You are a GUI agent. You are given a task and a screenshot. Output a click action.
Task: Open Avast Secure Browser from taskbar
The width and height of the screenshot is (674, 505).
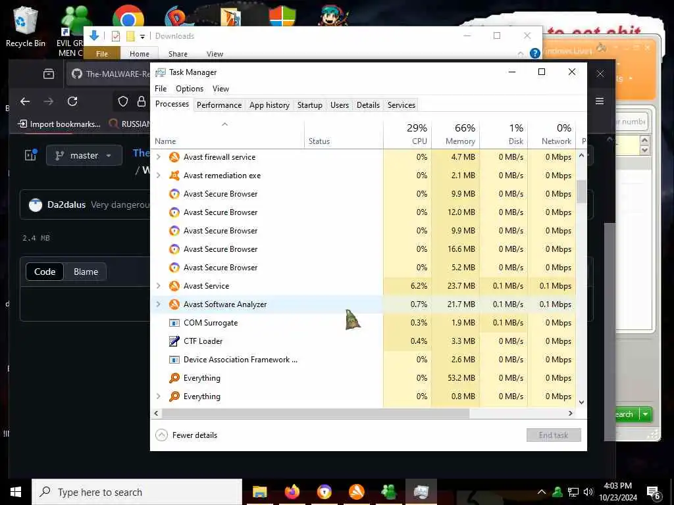click(324, 492)
